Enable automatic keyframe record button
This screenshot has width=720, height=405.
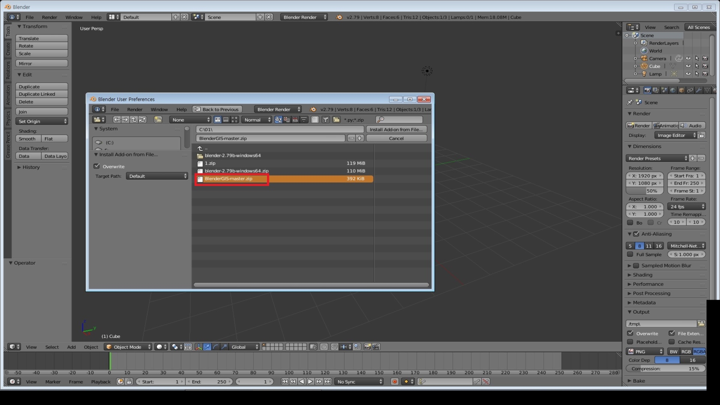pos(394,382)
